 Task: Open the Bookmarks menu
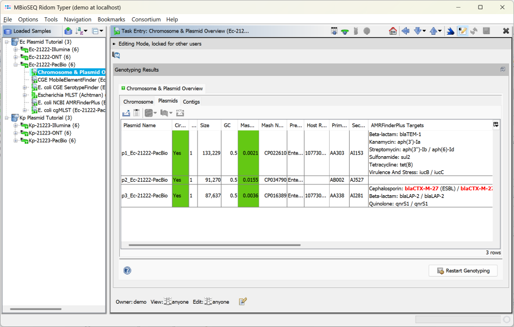(x=111, y=20)
